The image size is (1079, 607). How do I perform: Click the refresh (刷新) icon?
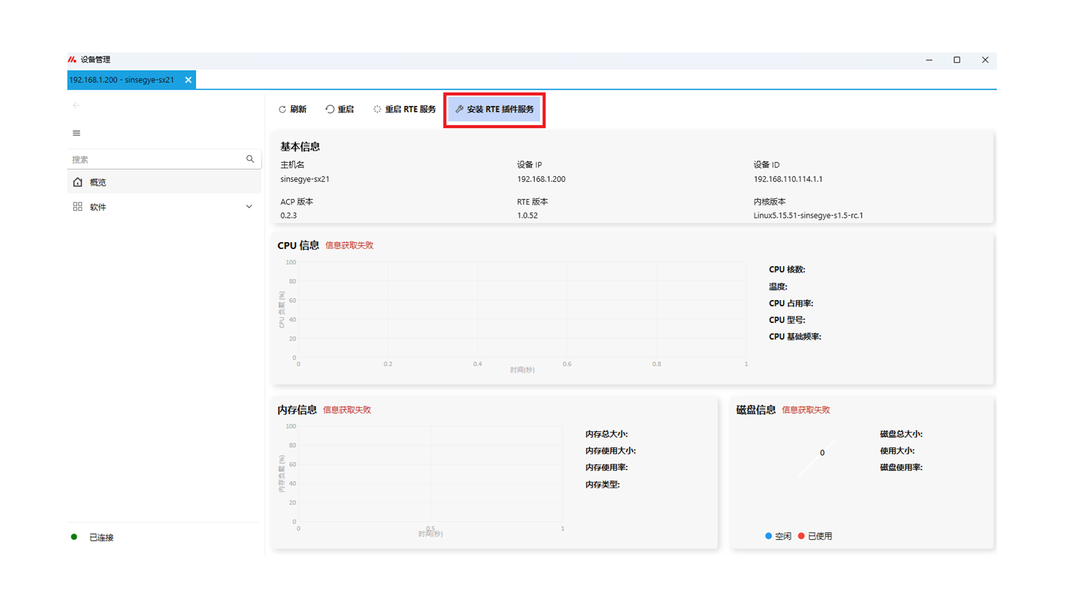tap(282, 109)
